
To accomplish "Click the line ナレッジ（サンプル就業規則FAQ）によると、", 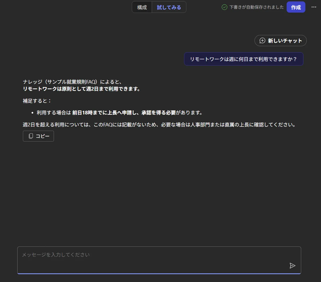I will (x=73, y=82).
